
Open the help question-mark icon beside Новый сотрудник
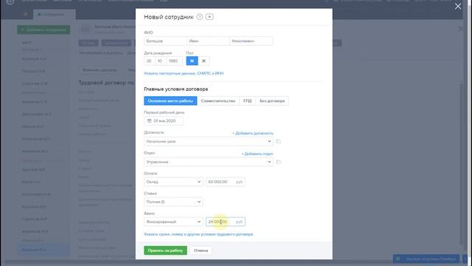point(200,17)
